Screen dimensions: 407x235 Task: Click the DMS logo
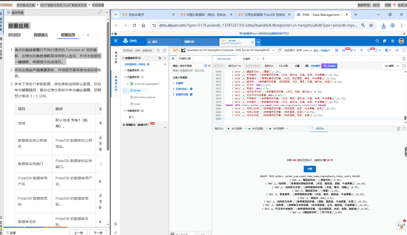pyautogui.click(x=130, y=41)
